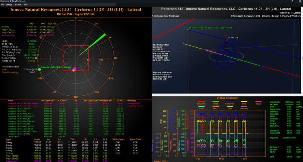
Task: Open the View menu
Action: pyautogui.click(x=25, y=5)
